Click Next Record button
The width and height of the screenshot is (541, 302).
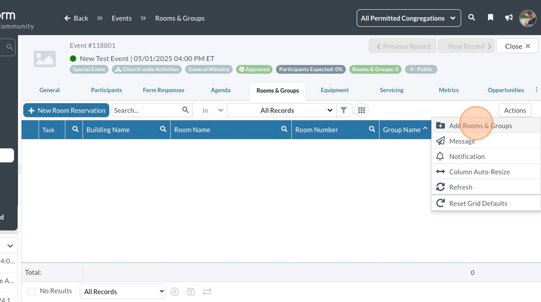click(466, 46)
